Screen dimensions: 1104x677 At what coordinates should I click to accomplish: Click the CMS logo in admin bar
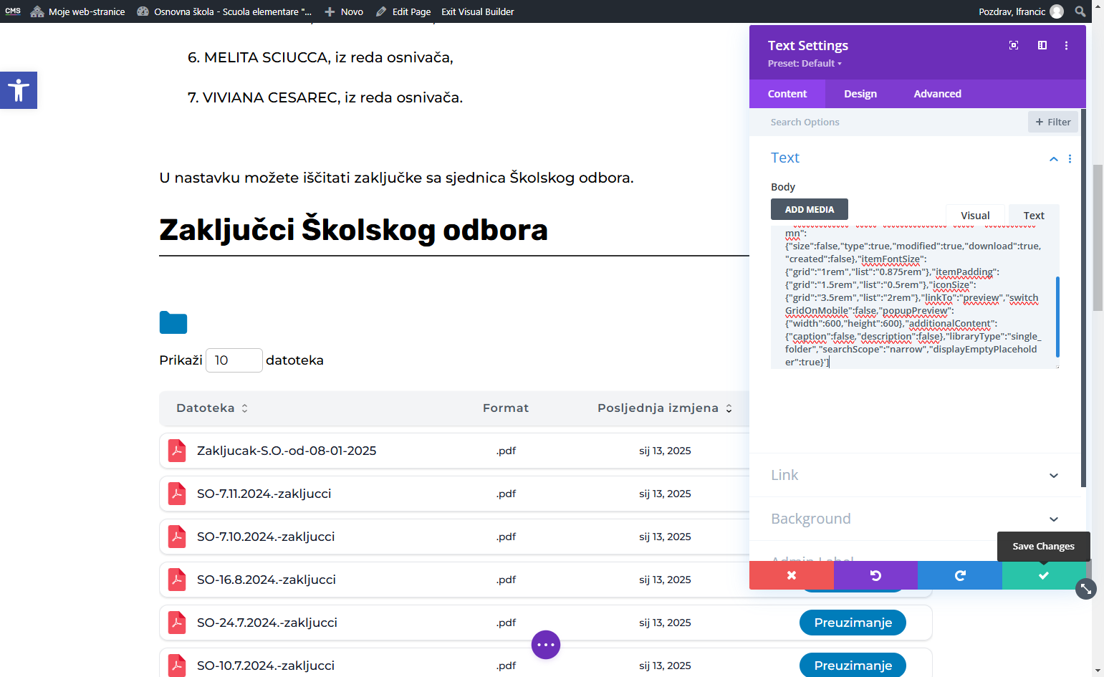(x=13, y=11)
